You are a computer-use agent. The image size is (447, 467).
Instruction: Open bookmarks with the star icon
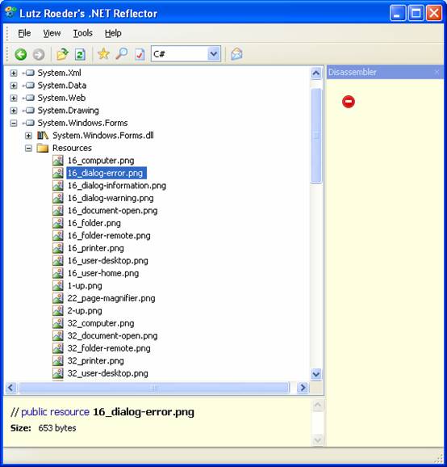[103, 54]
